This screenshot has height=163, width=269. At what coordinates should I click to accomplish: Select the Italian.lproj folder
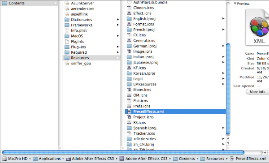[143, 57]
